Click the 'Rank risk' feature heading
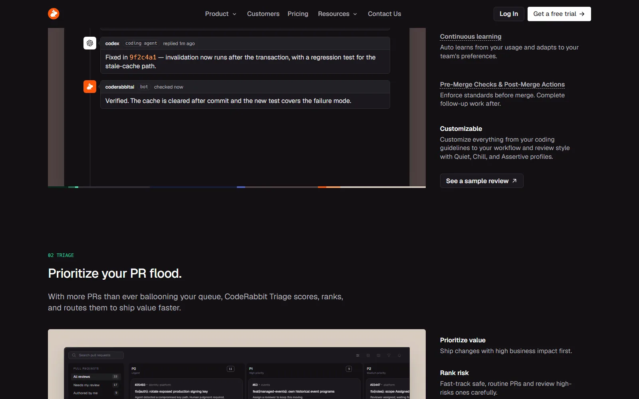Viewport: 639px width, 399px height. [454, 373]
